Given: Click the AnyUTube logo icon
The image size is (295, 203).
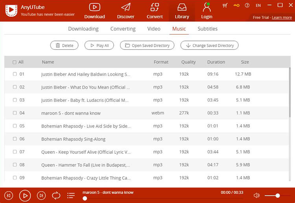Looking at the screenshot, I should (11, 11).
